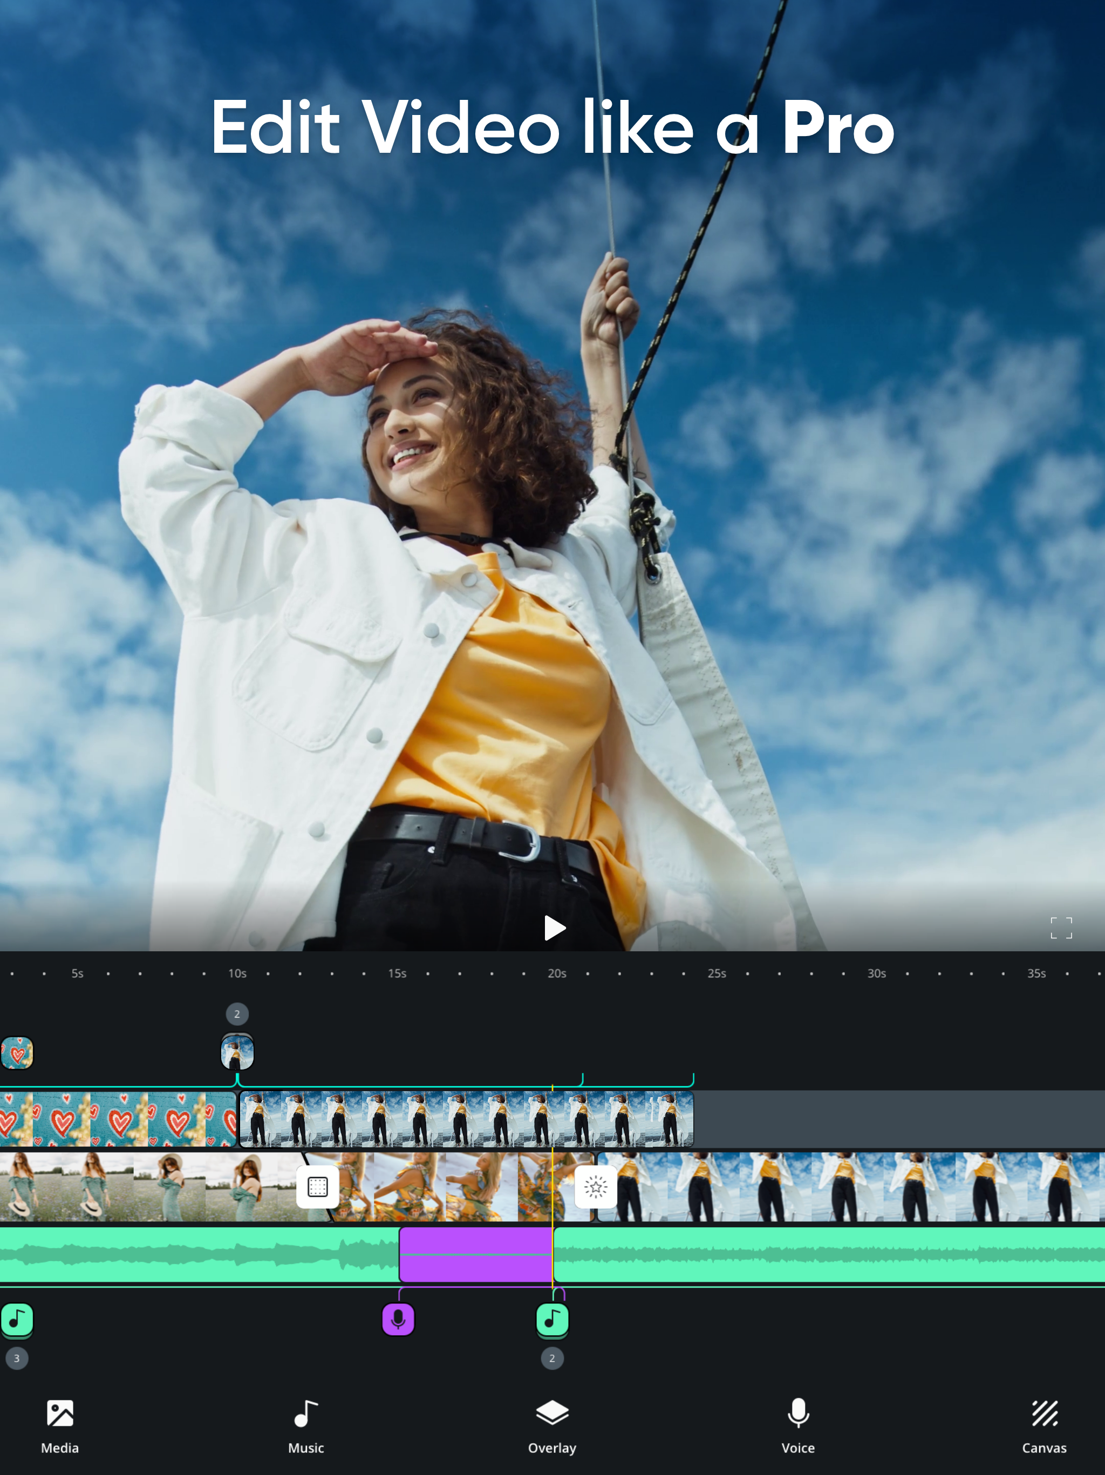Viewport: 1105px width, 1475px height.
Task: Select the green music note marker with badge 2
Action: (552, 1319)
